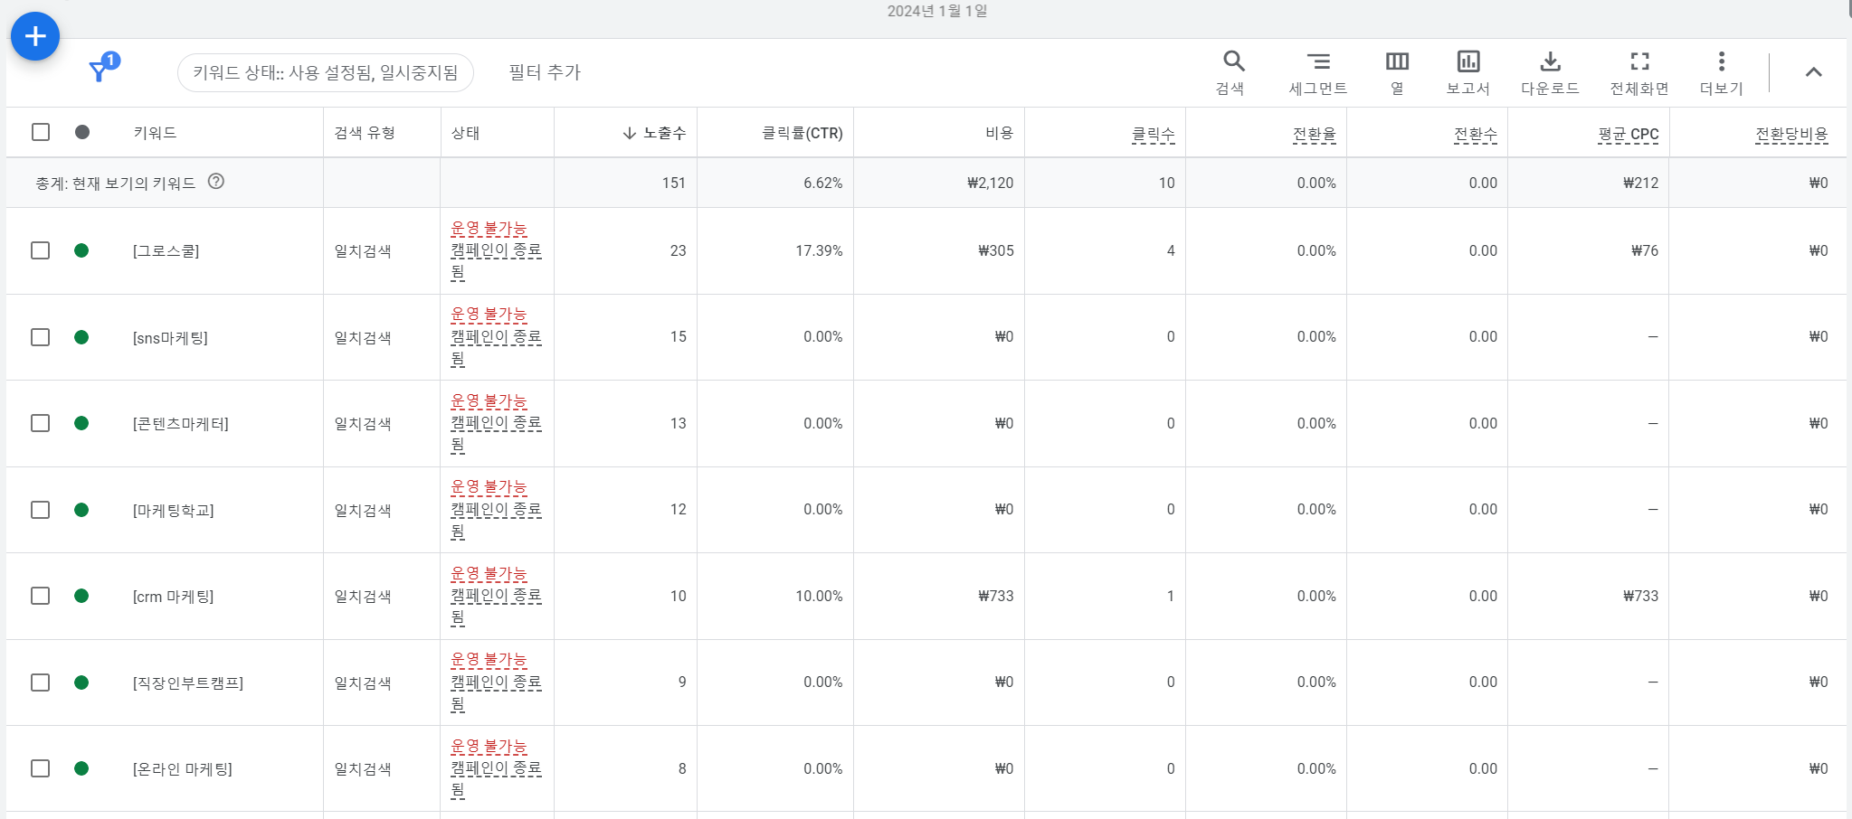Sort by the 검색 유형 column header
The height and width of the screenshot is (819, 1852).
click(x=365, y=133)
